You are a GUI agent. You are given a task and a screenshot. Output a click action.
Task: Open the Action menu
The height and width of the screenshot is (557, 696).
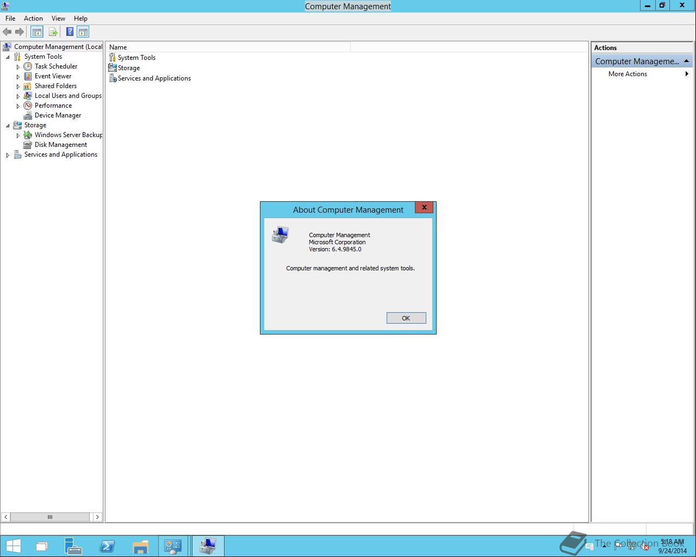click(x=33, y=18)
